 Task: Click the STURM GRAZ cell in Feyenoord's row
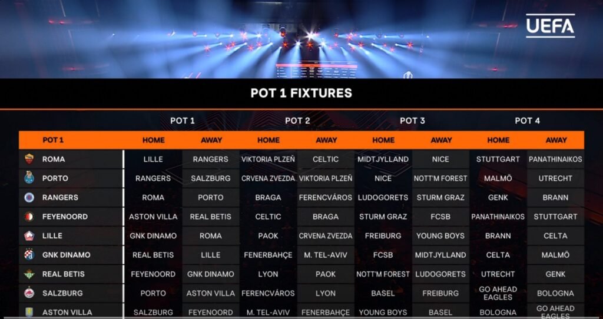[383, 217]
